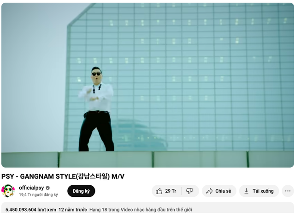The height and width of the screenshot is (213, 295).
Task: Click the Tải xuống download label
Action: pyautogui.click(x=263, y=191)
